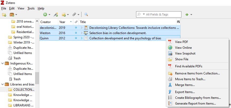Screen dimensions: 231x108
Task: Click the Add Attachment paperclip icon
Action: click(74, 14)
